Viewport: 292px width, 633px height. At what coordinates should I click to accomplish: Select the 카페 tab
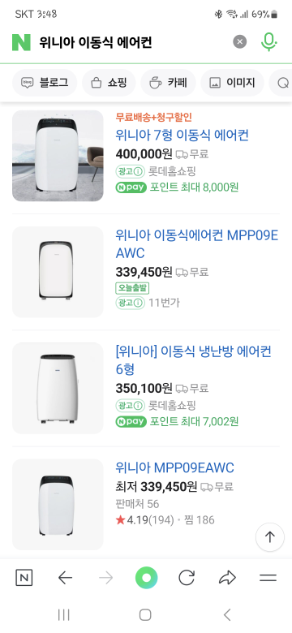click(x=168, y=83)
